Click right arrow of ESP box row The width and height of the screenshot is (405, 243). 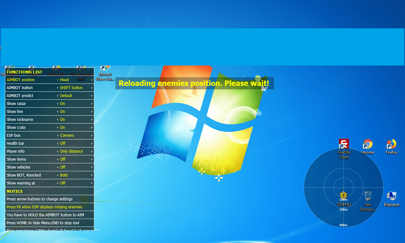point(92,135)
